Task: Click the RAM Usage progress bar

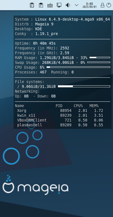Action: (x=100, y=57)
